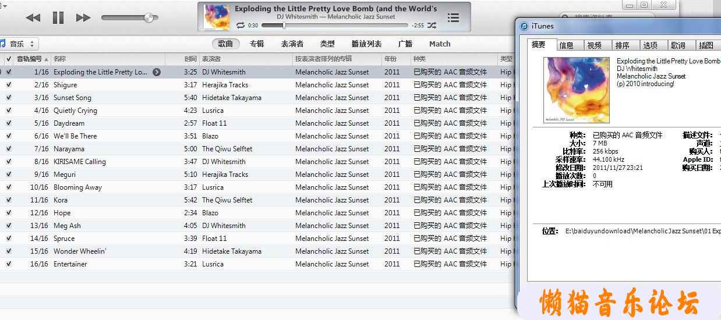Click the 256 kbps bit rate value
The width and height of the screenshot is (721, 320).
click(606, 151)
